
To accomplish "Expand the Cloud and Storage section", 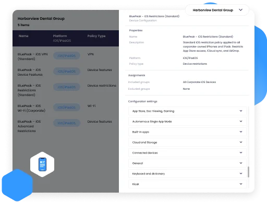I will (187, 142).
